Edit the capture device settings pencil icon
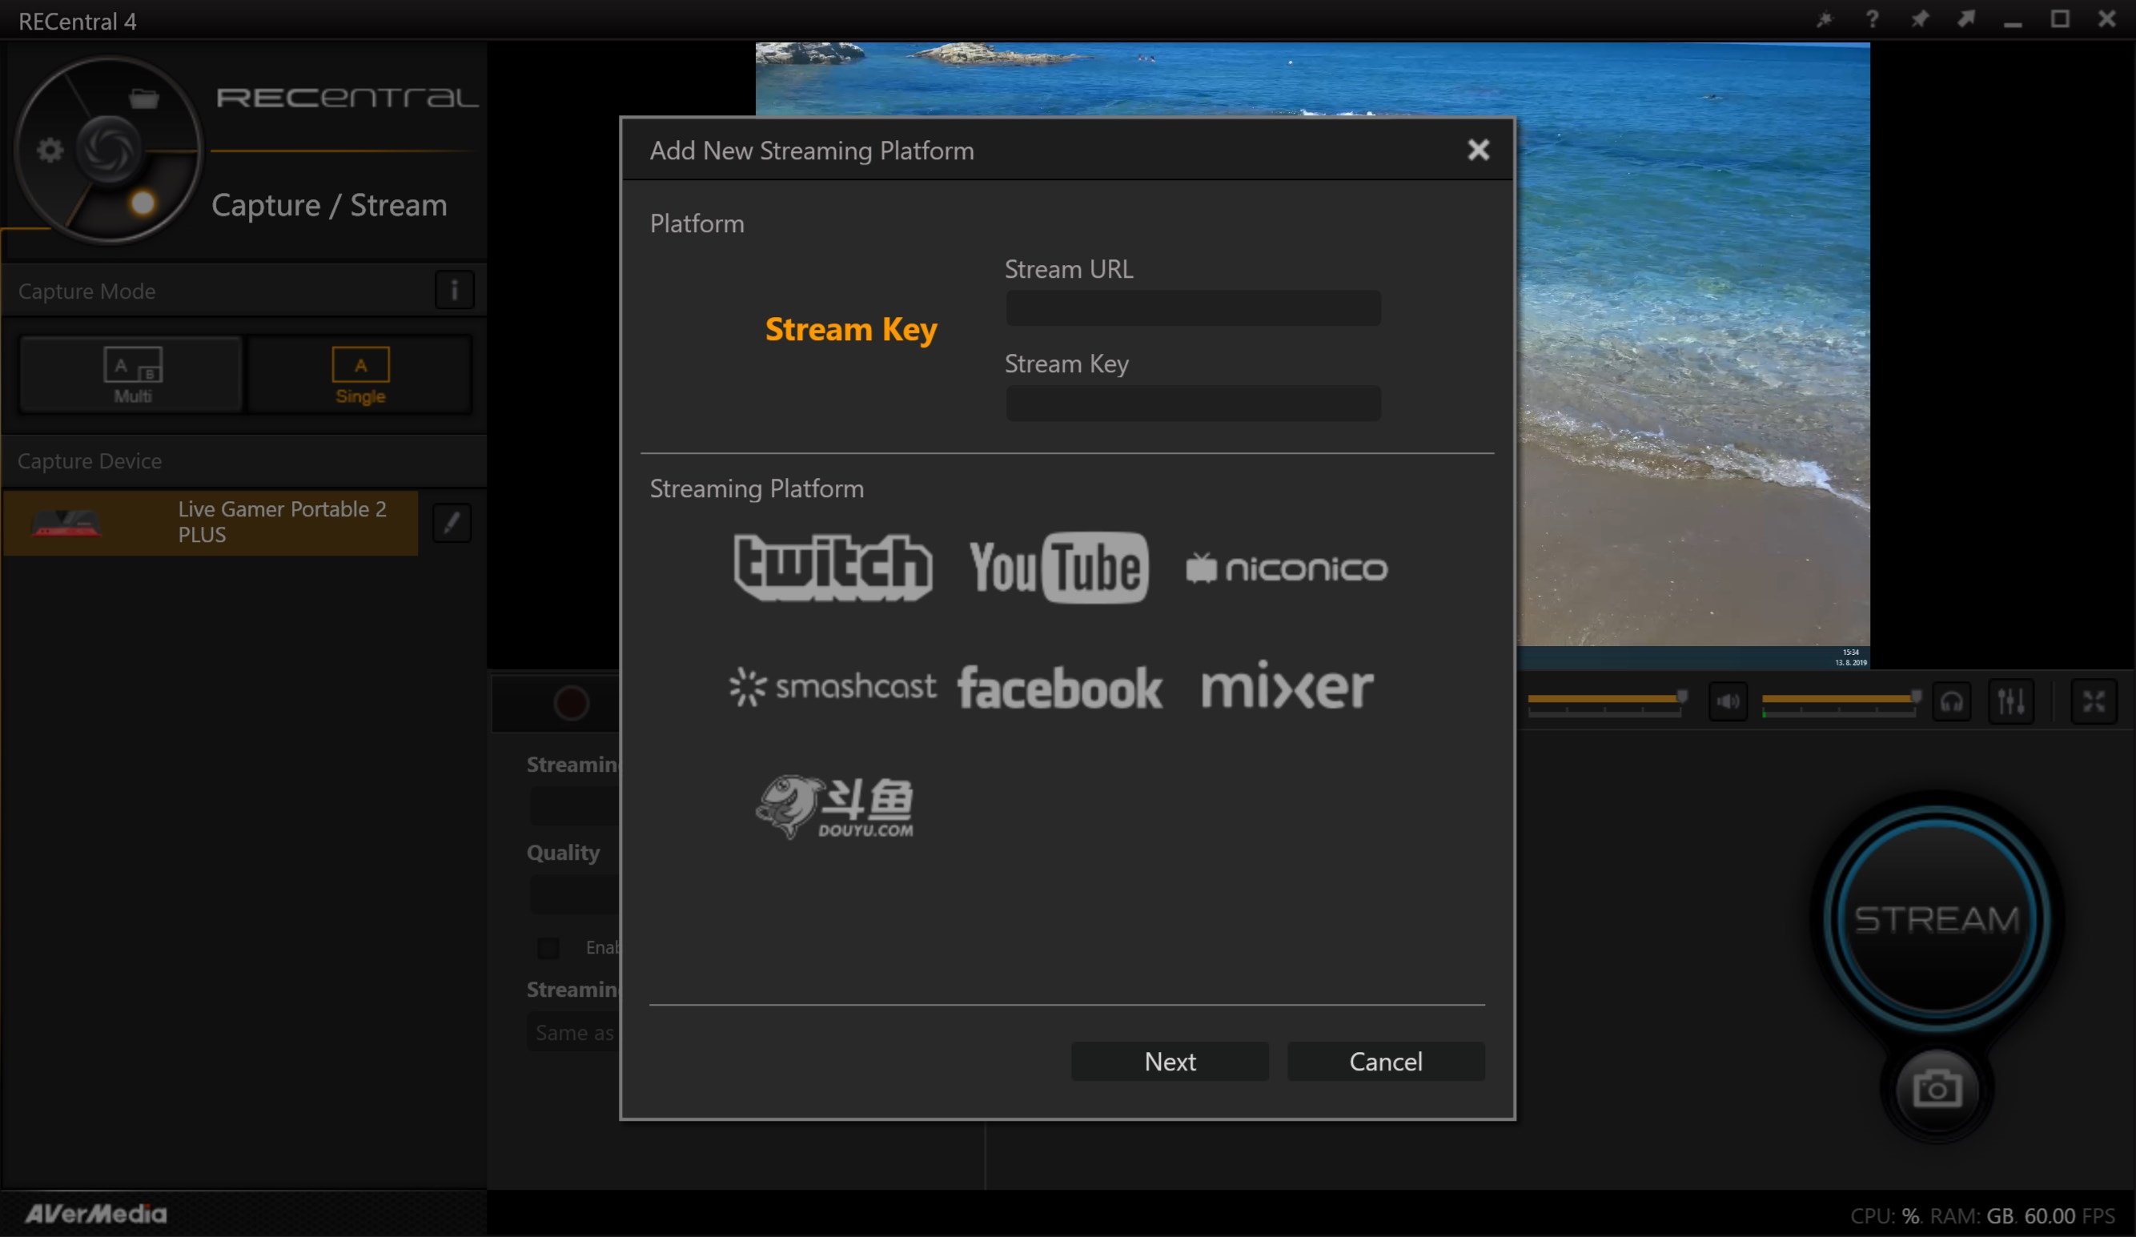This screenshot has height=1237, width=2136. point(452,522)
